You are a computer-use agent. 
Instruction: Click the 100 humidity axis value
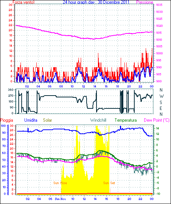pyautogui.click(x=3, y=126)
